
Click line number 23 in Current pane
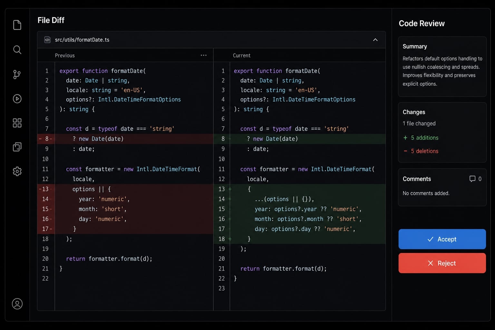tap(221, 288)
